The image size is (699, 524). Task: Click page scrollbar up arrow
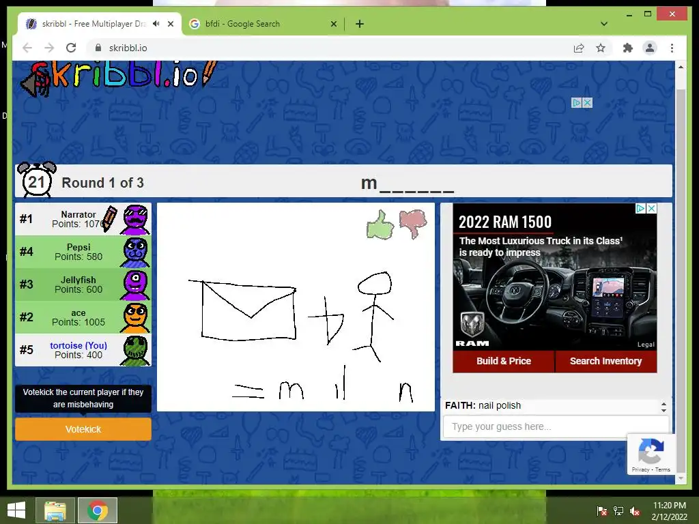pyautogui.click(x=681, y=68)
